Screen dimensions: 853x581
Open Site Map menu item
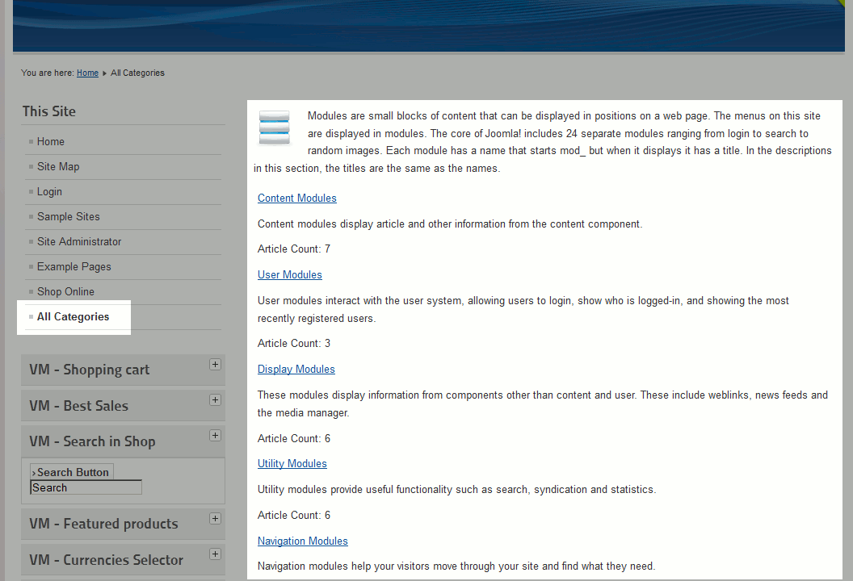[58, 166]
